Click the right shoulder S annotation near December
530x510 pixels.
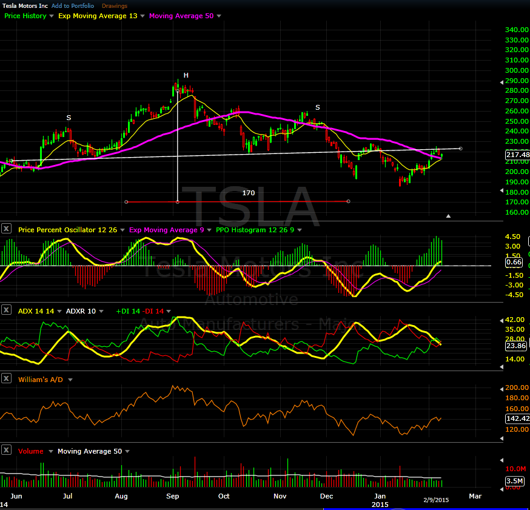tap(317, 107)
